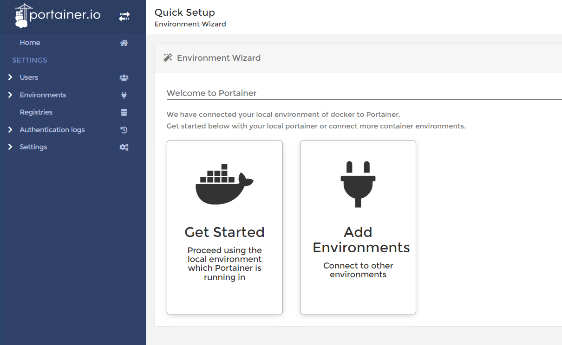Image resolution: width=562 pixels, height=345 pixels.
Task: Expand the Settings chevron
Action: pos(10,147)
